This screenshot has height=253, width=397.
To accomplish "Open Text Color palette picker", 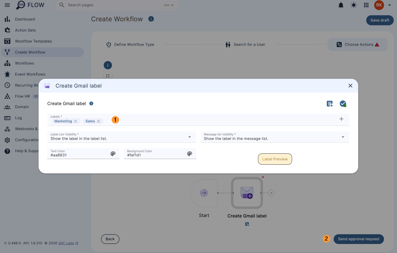I will tap(113, 154).
